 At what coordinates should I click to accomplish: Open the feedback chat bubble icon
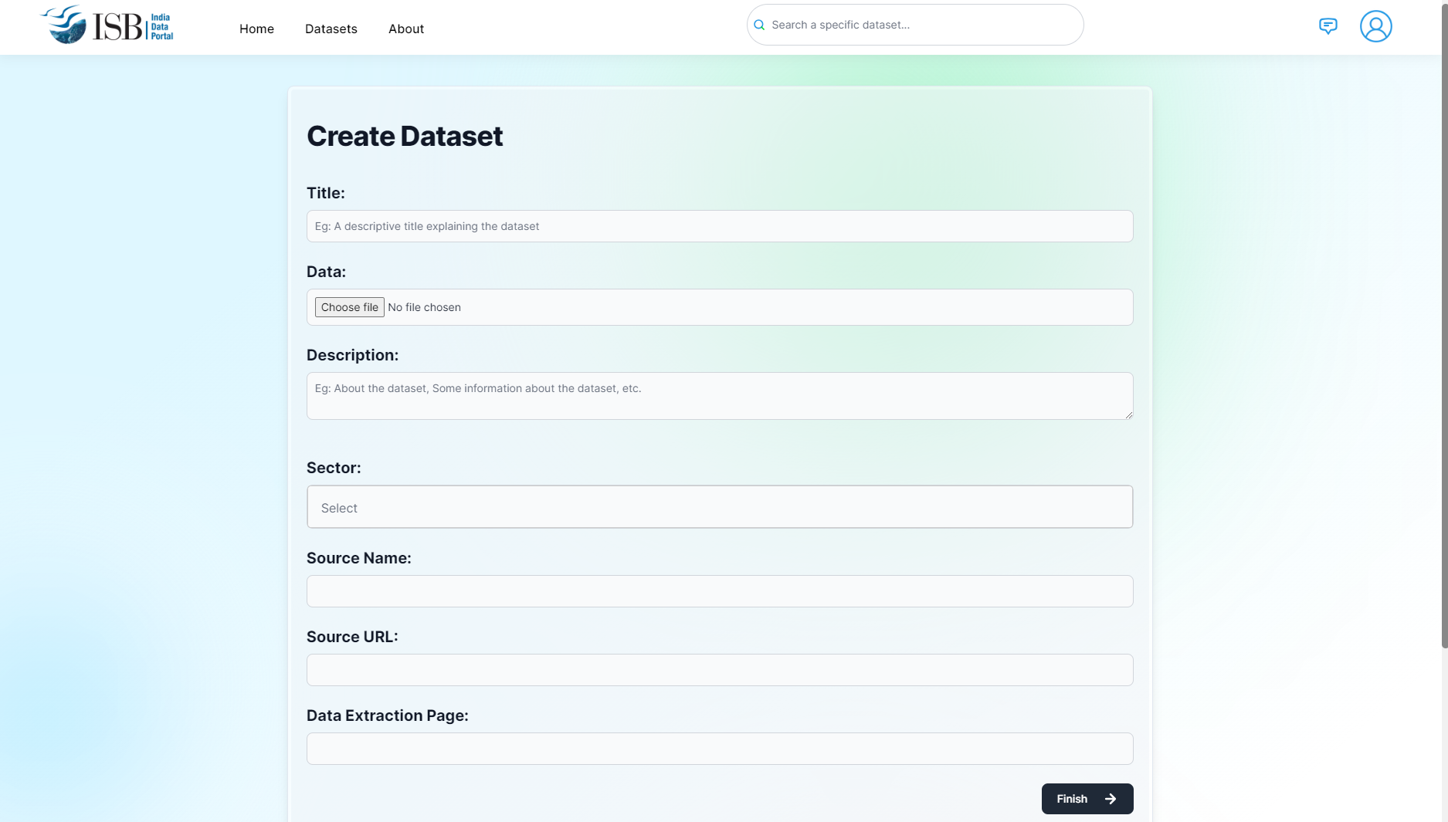pos(1328,26)
